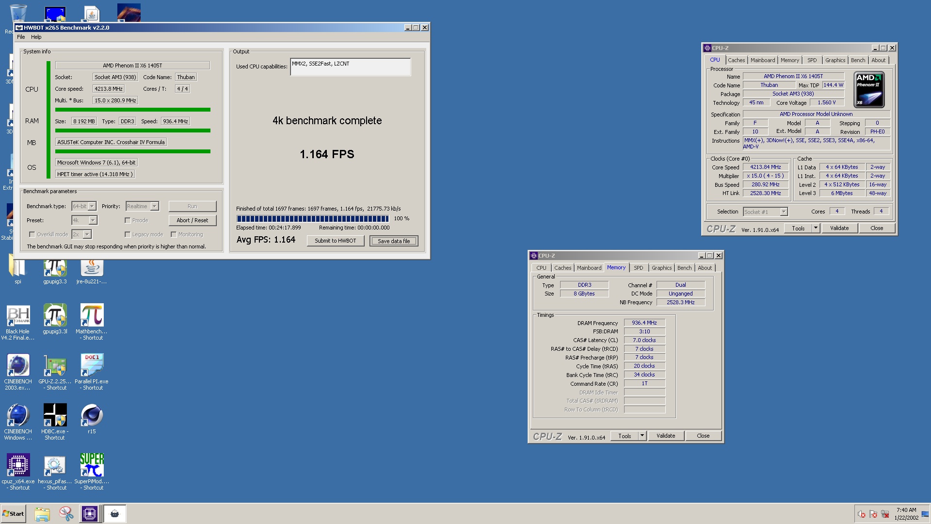The height and width of the screenshot is (524, 931).
Task: Click Close in the CPU-Z Memory window
Action: pyautogui.click(x=703, y=436)
